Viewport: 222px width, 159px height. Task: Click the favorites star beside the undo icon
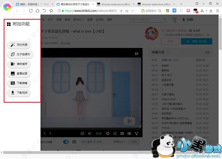(51, 11)
